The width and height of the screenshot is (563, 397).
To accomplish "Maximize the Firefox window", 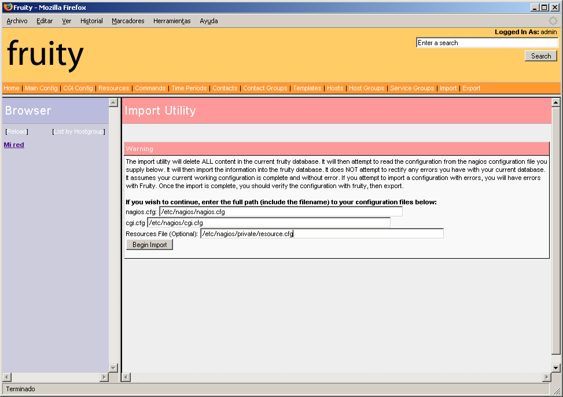I will click(x=544, y=7).
